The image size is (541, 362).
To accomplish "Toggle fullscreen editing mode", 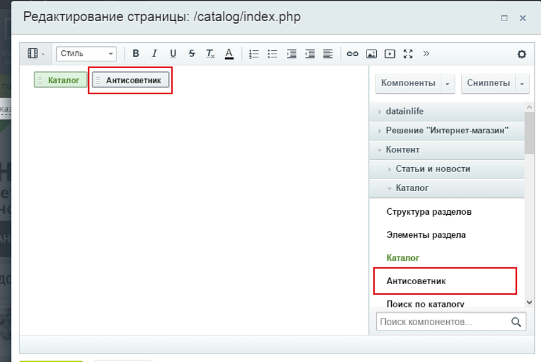I will coord(408,54).
